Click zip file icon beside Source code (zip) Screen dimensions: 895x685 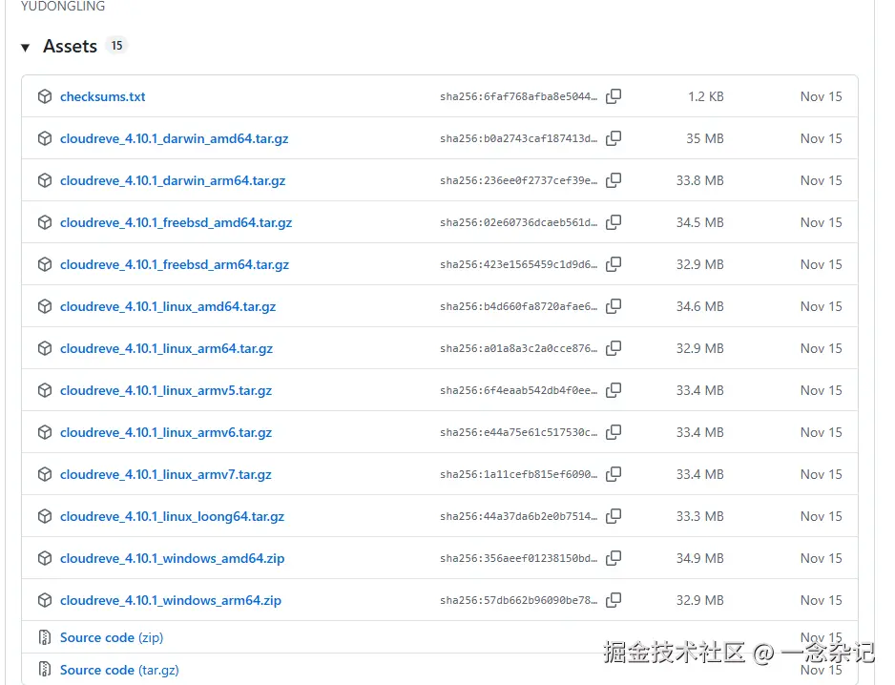point(45,637)
